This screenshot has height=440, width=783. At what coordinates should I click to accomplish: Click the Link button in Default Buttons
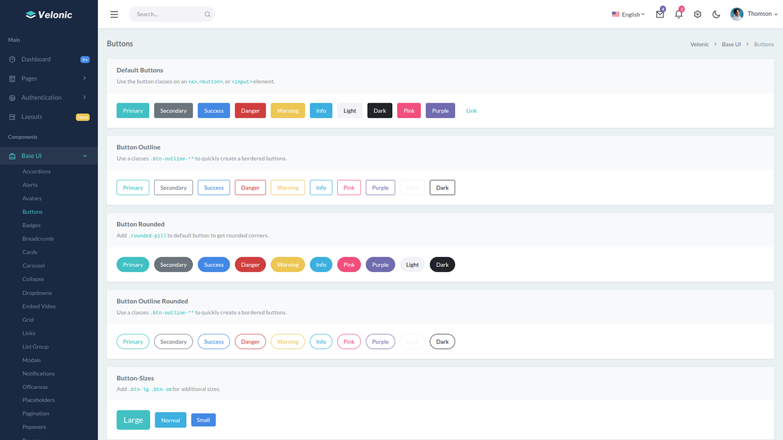pyautogui.click(x=471, y=111)
